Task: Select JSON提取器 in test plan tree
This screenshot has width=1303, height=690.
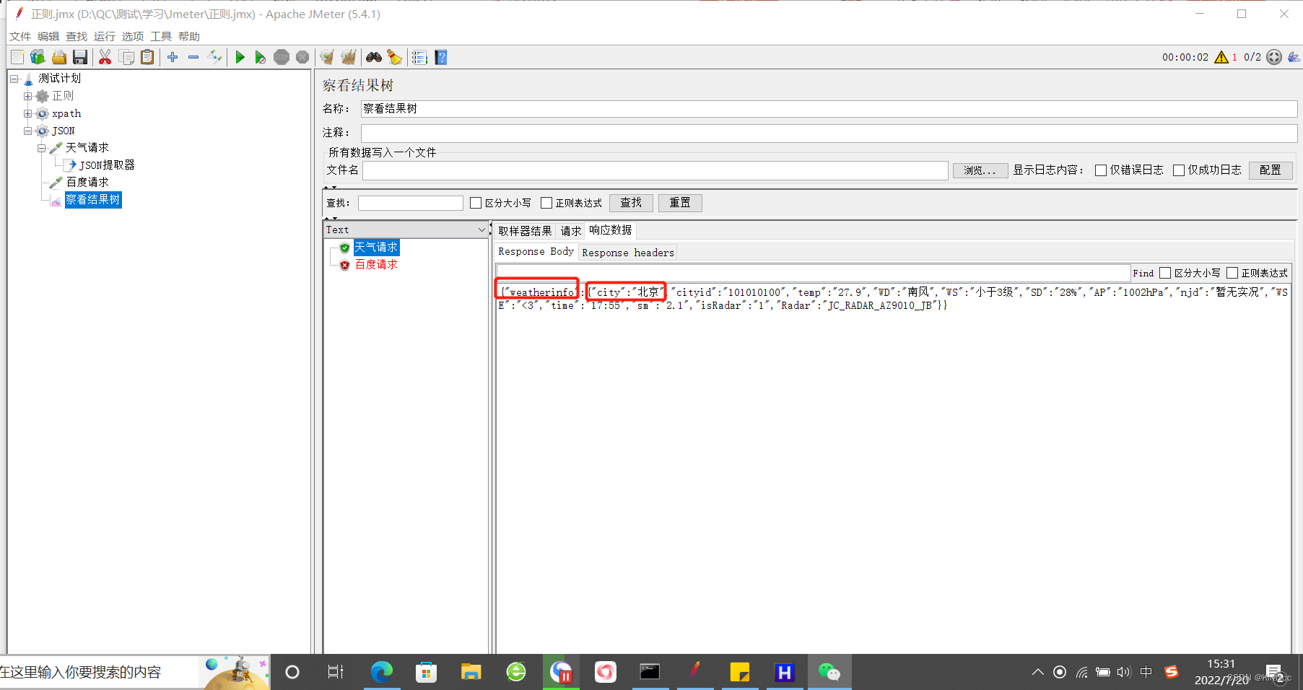Action: click(107, 165)
